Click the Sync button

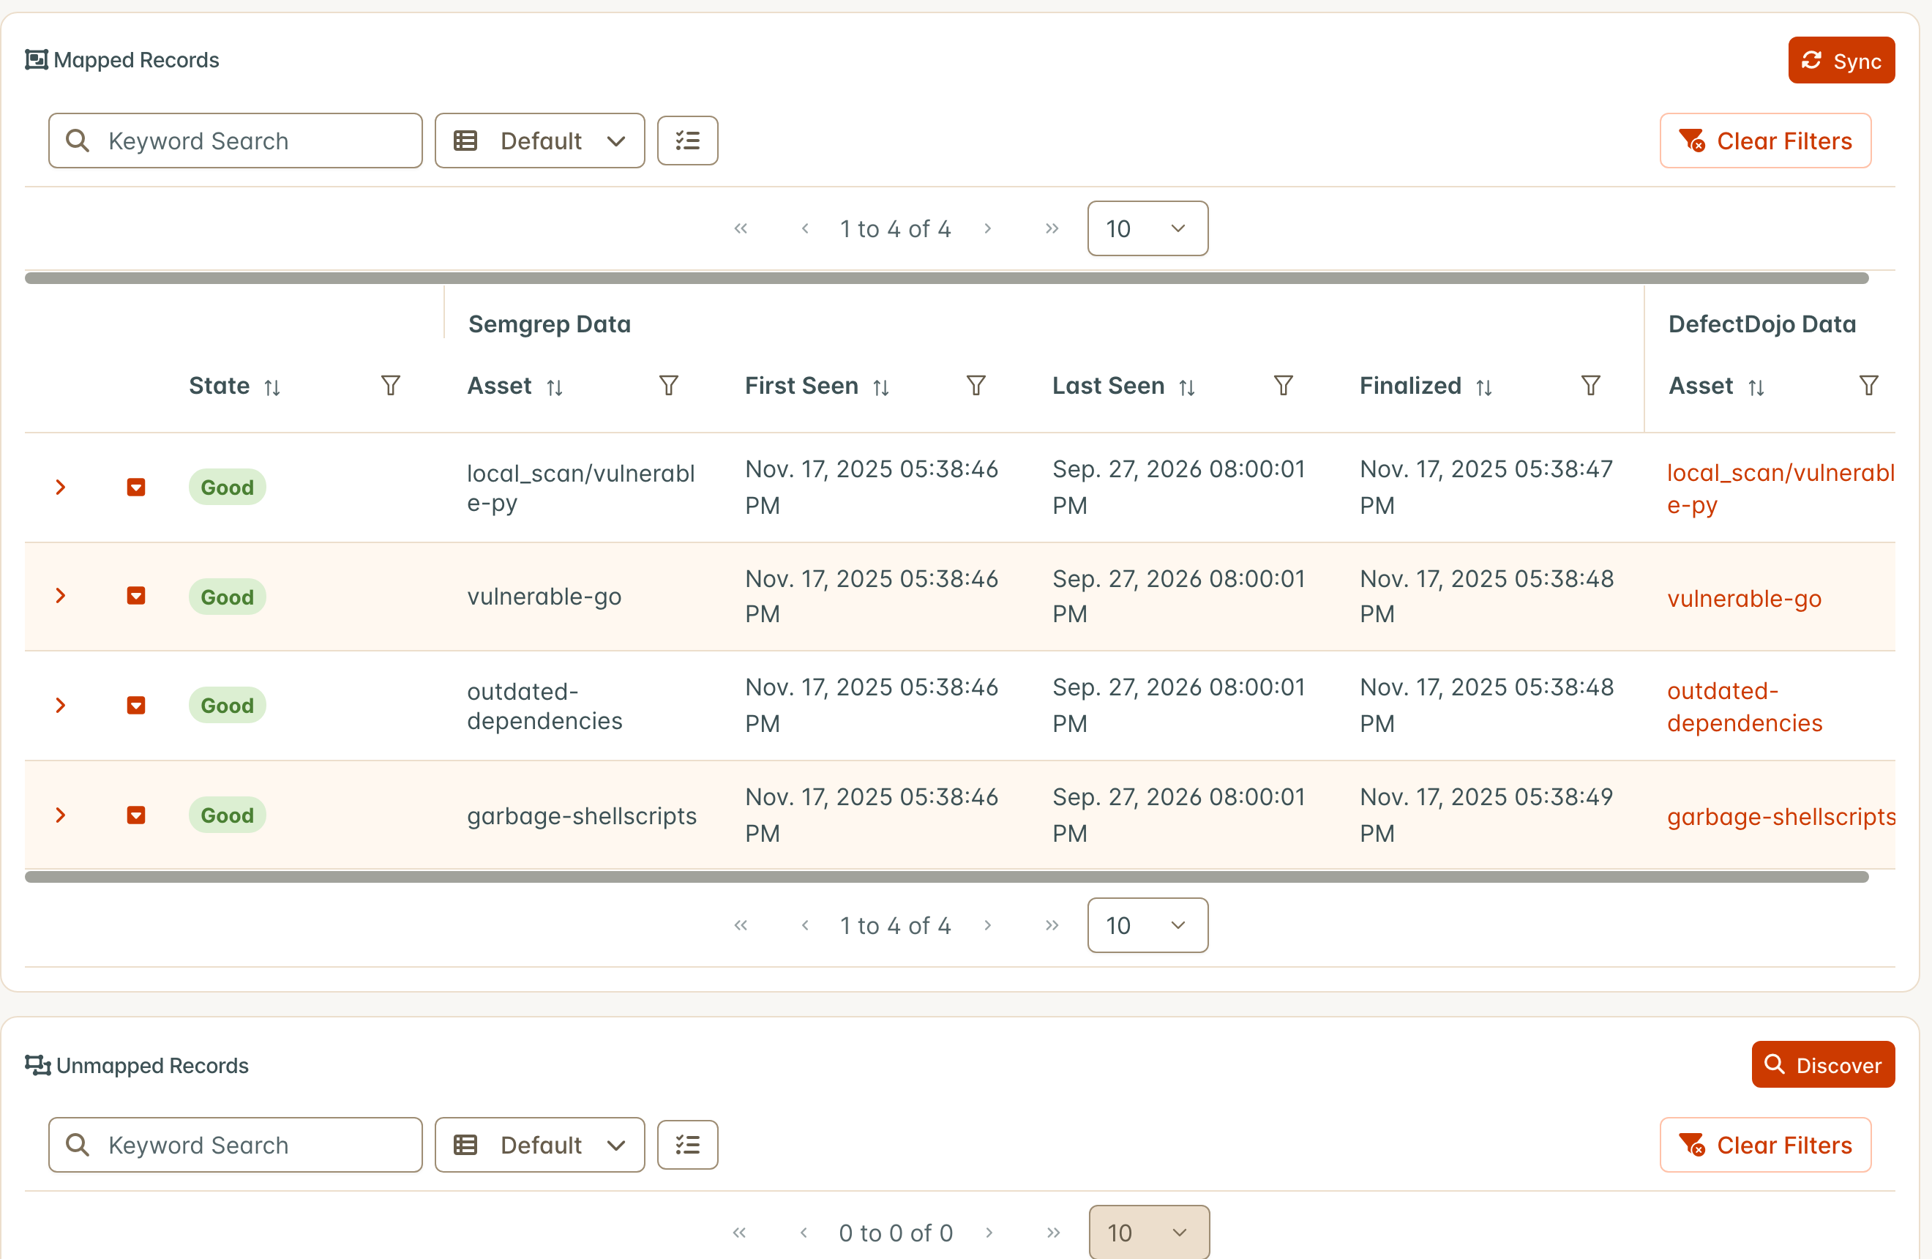(x=1841, y=60)
